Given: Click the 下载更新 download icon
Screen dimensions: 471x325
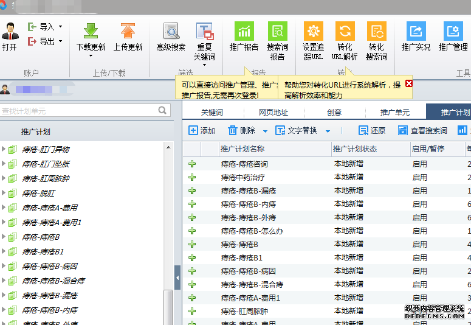Looking at the screenshot, I should pos(91,32).
